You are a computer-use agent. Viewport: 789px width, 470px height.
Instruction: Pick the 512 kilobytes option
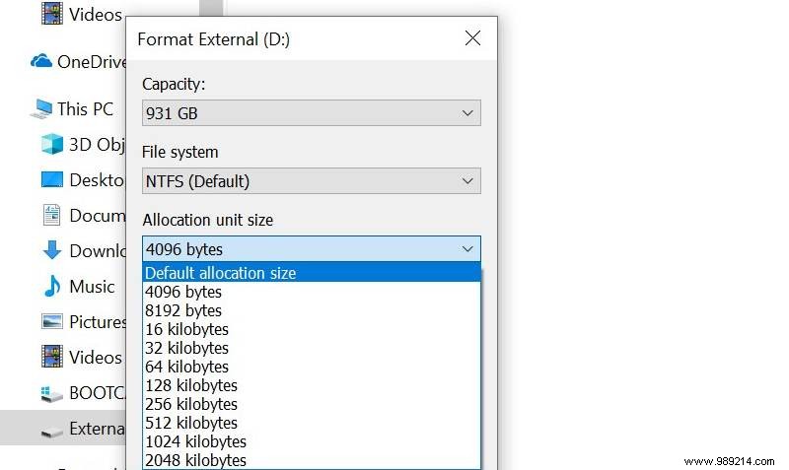click(312, 423)
